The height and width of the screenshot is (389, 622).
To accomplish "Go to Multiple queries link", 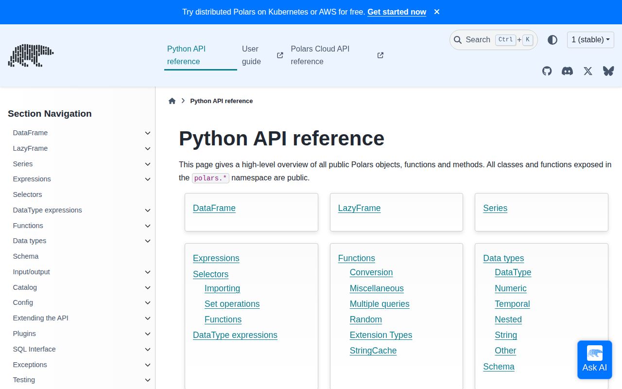I will 380,304.
